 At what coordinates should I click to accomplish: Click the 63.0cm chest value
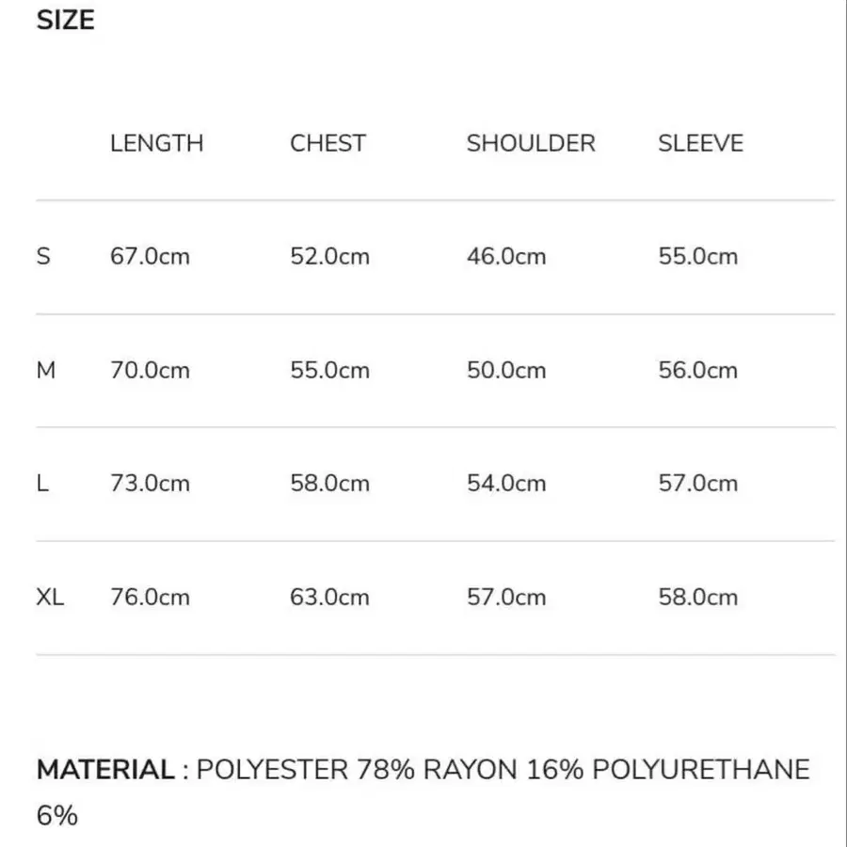point(329,597)
